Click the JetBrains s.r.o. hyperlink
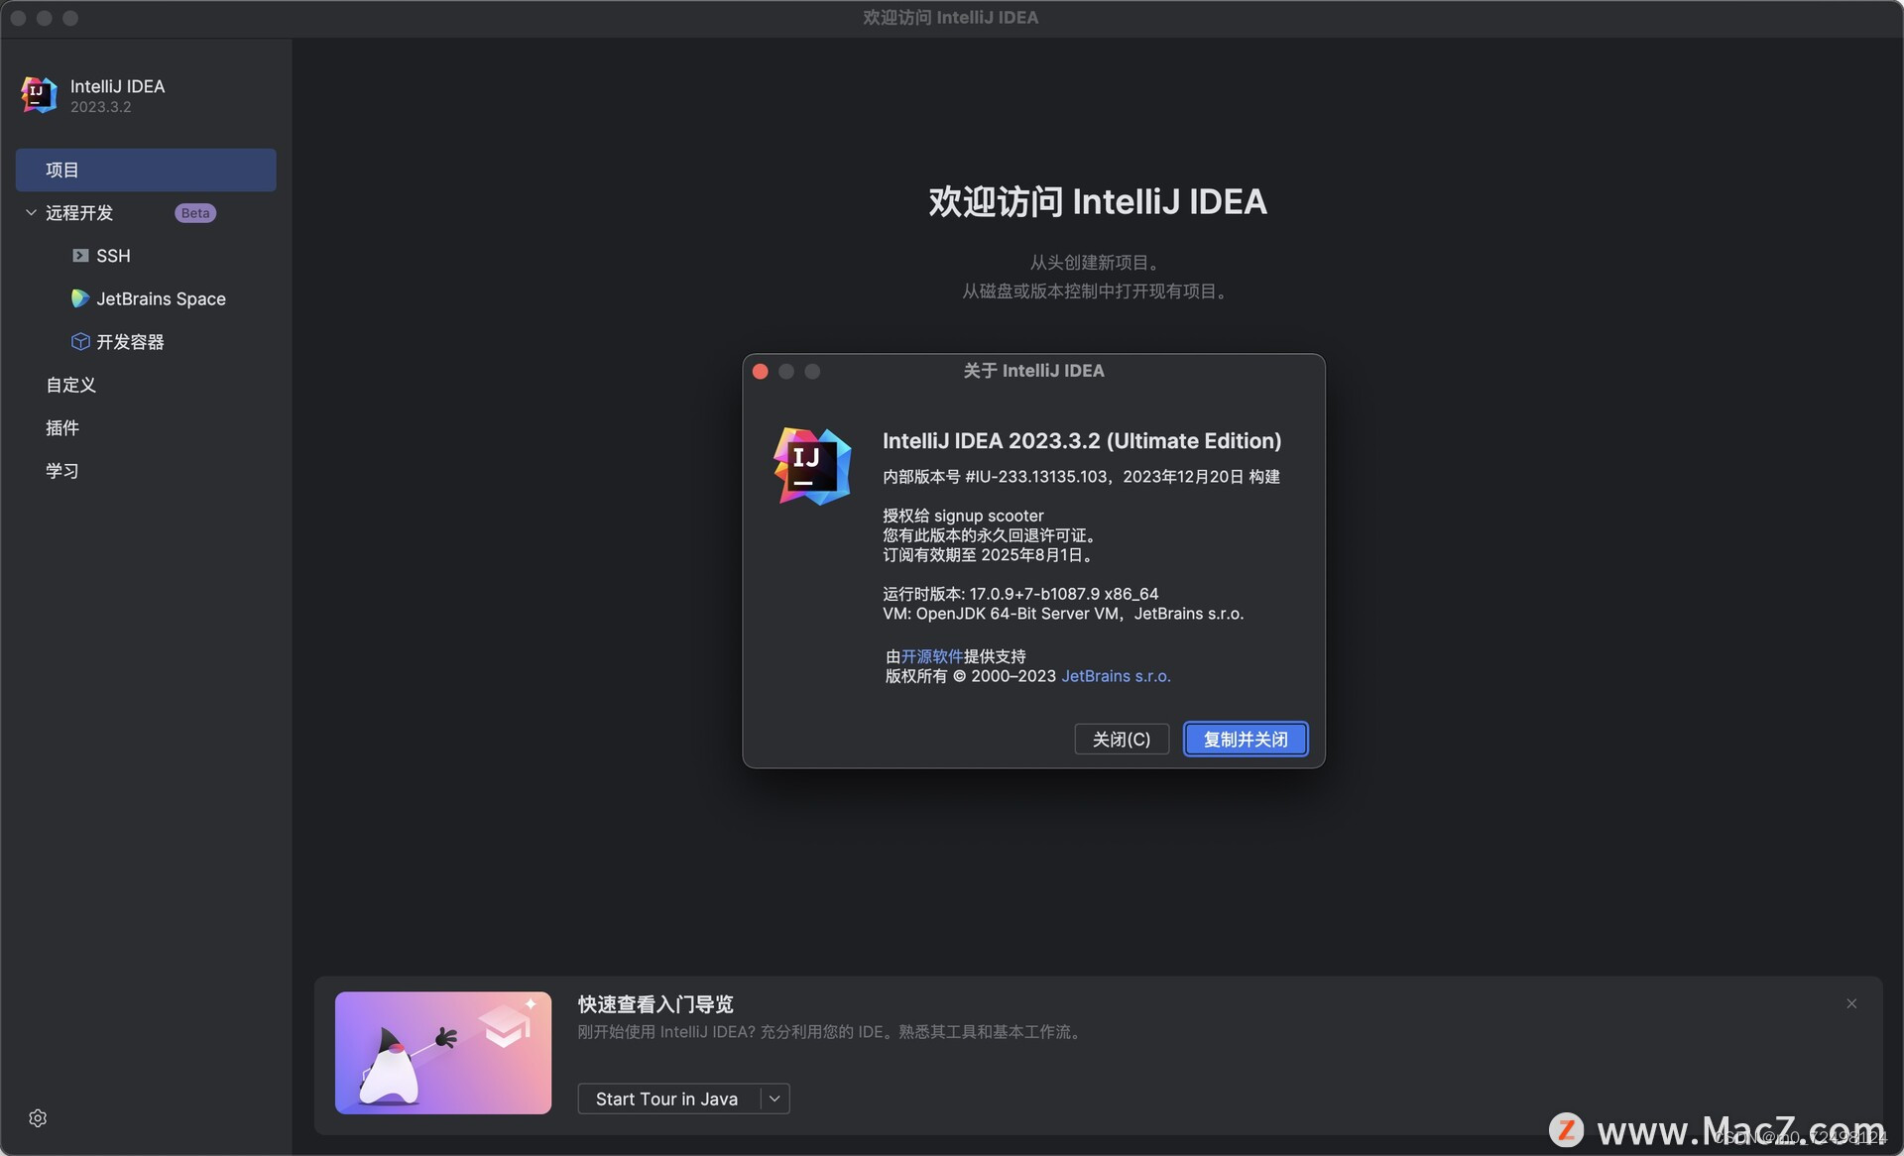 tap(1116, 676)
